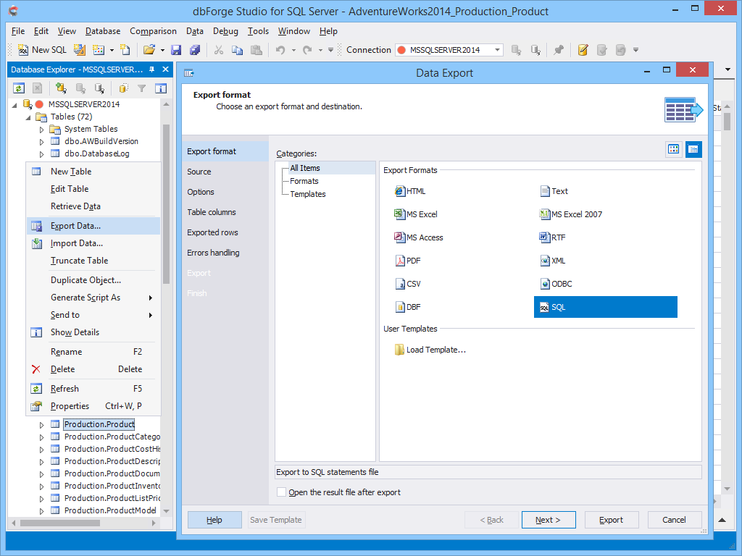Switch to list view in Data Export

coord(693,149)
